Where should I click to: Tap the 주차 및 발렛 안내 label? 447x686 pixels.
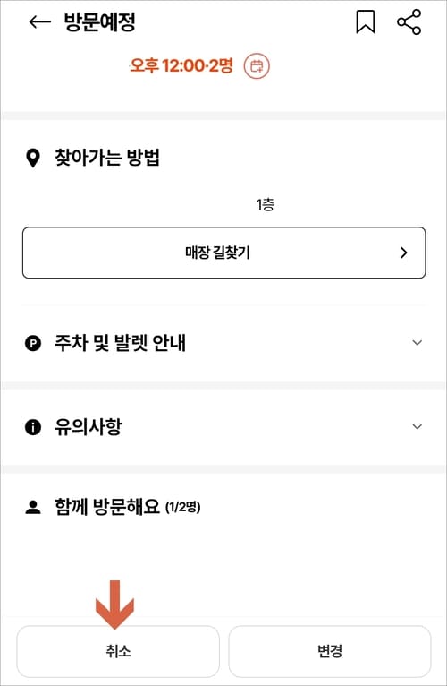[x=120, y=343]
